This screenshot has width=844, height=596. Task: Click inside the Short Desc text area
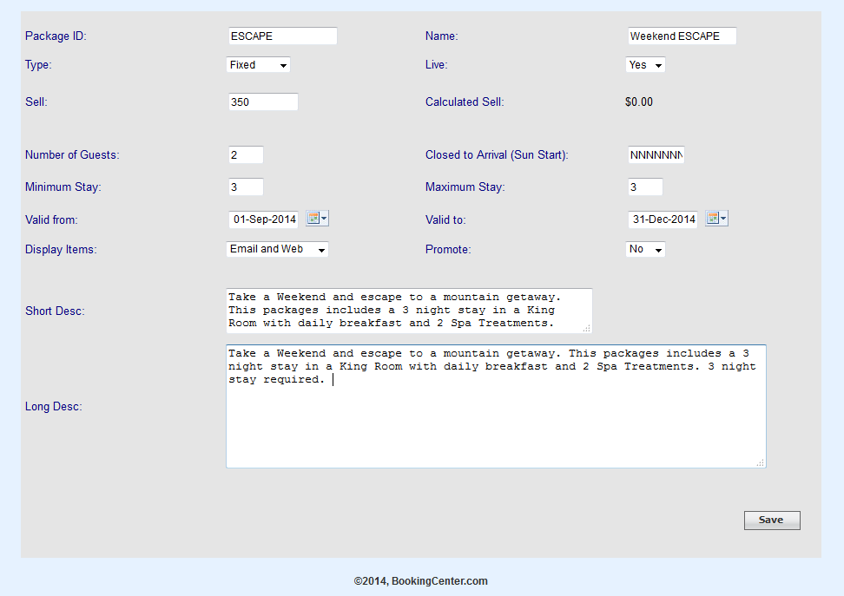point(409,311)
